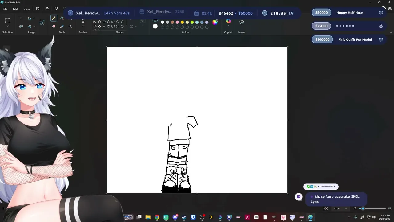Click the XXROBOTICSXX chat username badge
This screenshot has height=222, width=394.
321,187
